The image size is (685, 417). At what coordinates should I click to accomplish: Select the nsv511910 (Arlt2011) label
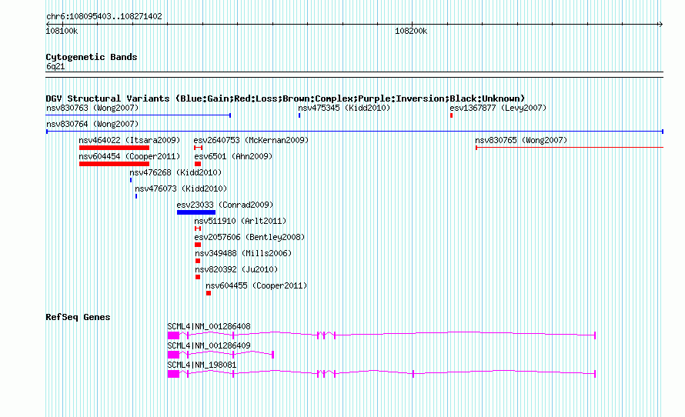point(240,221)
